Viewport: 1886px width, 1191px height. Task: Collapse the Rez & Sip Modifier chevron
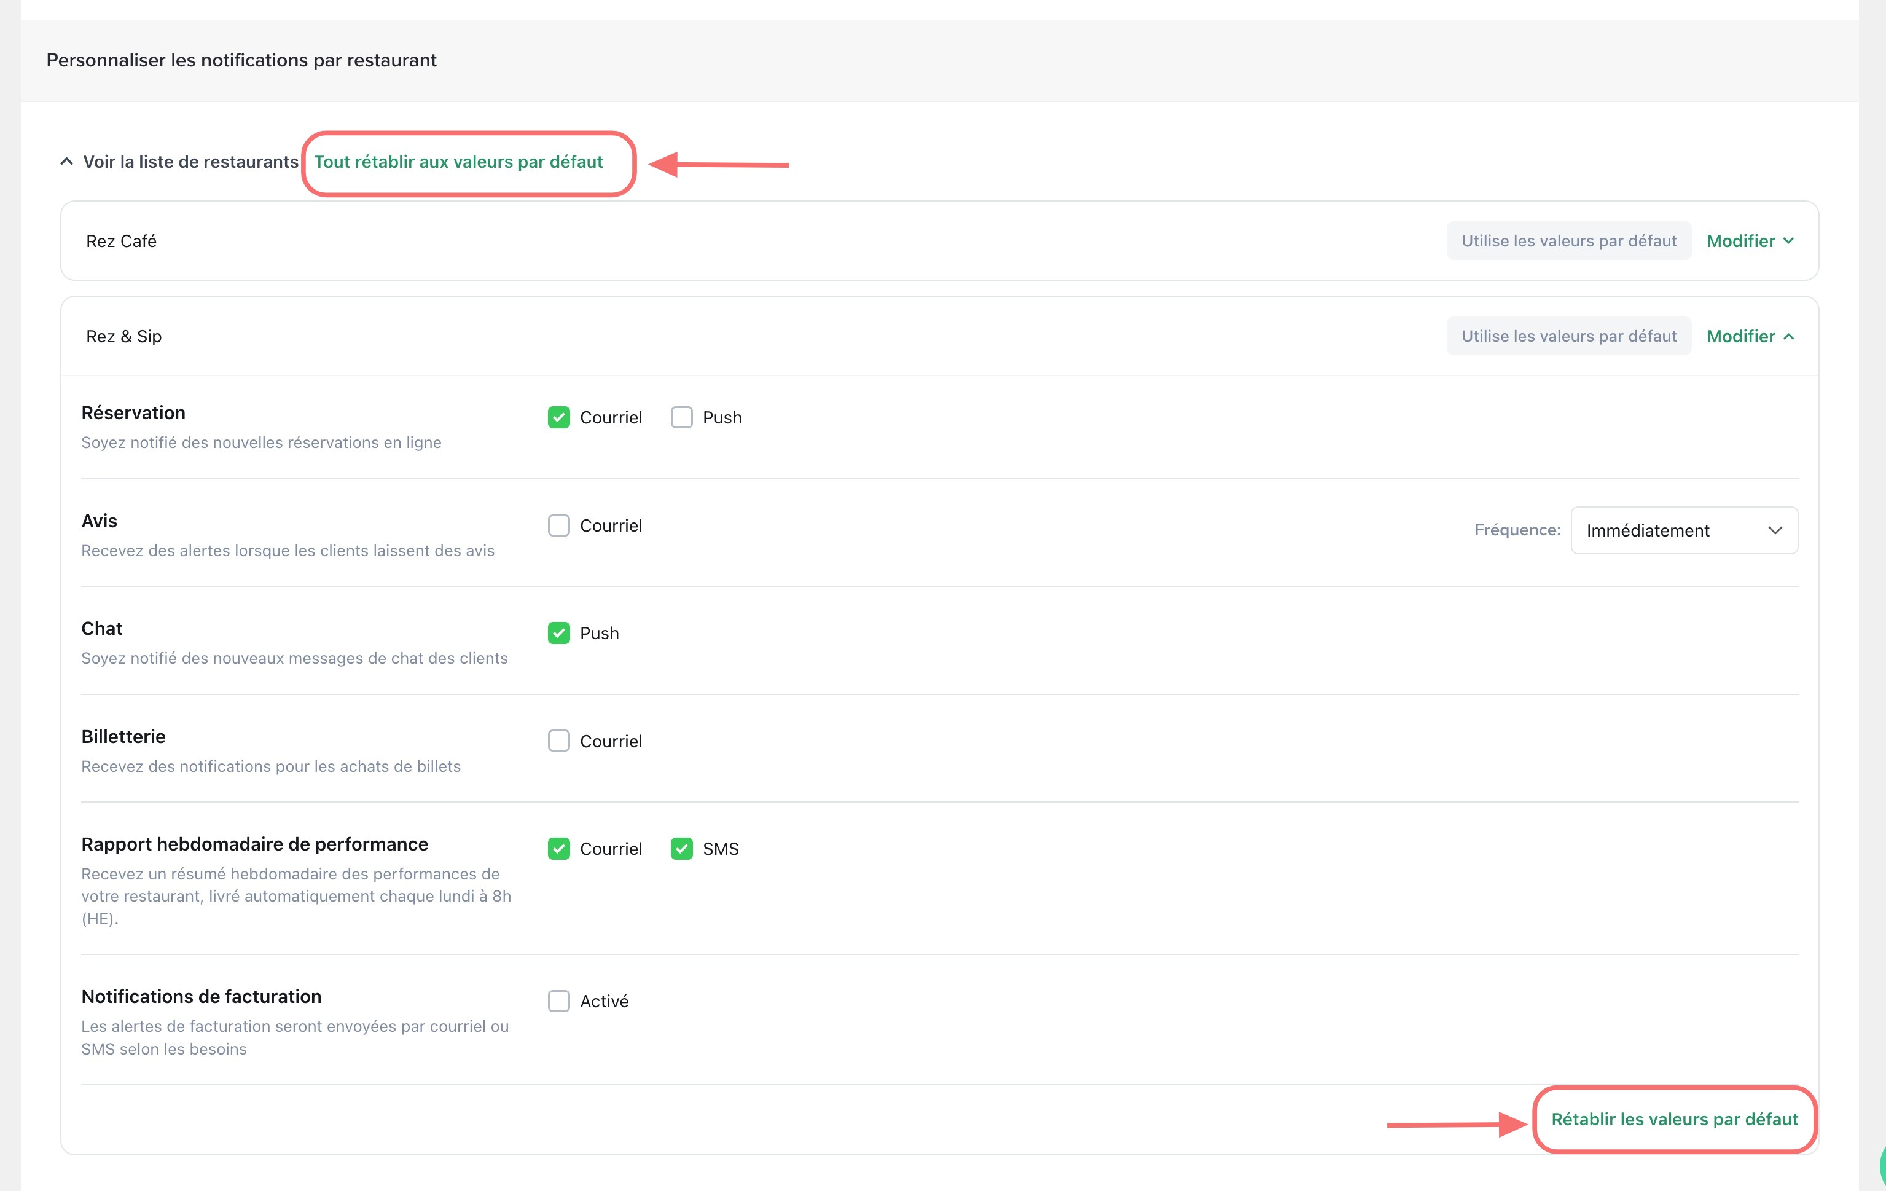(1788, 337)
